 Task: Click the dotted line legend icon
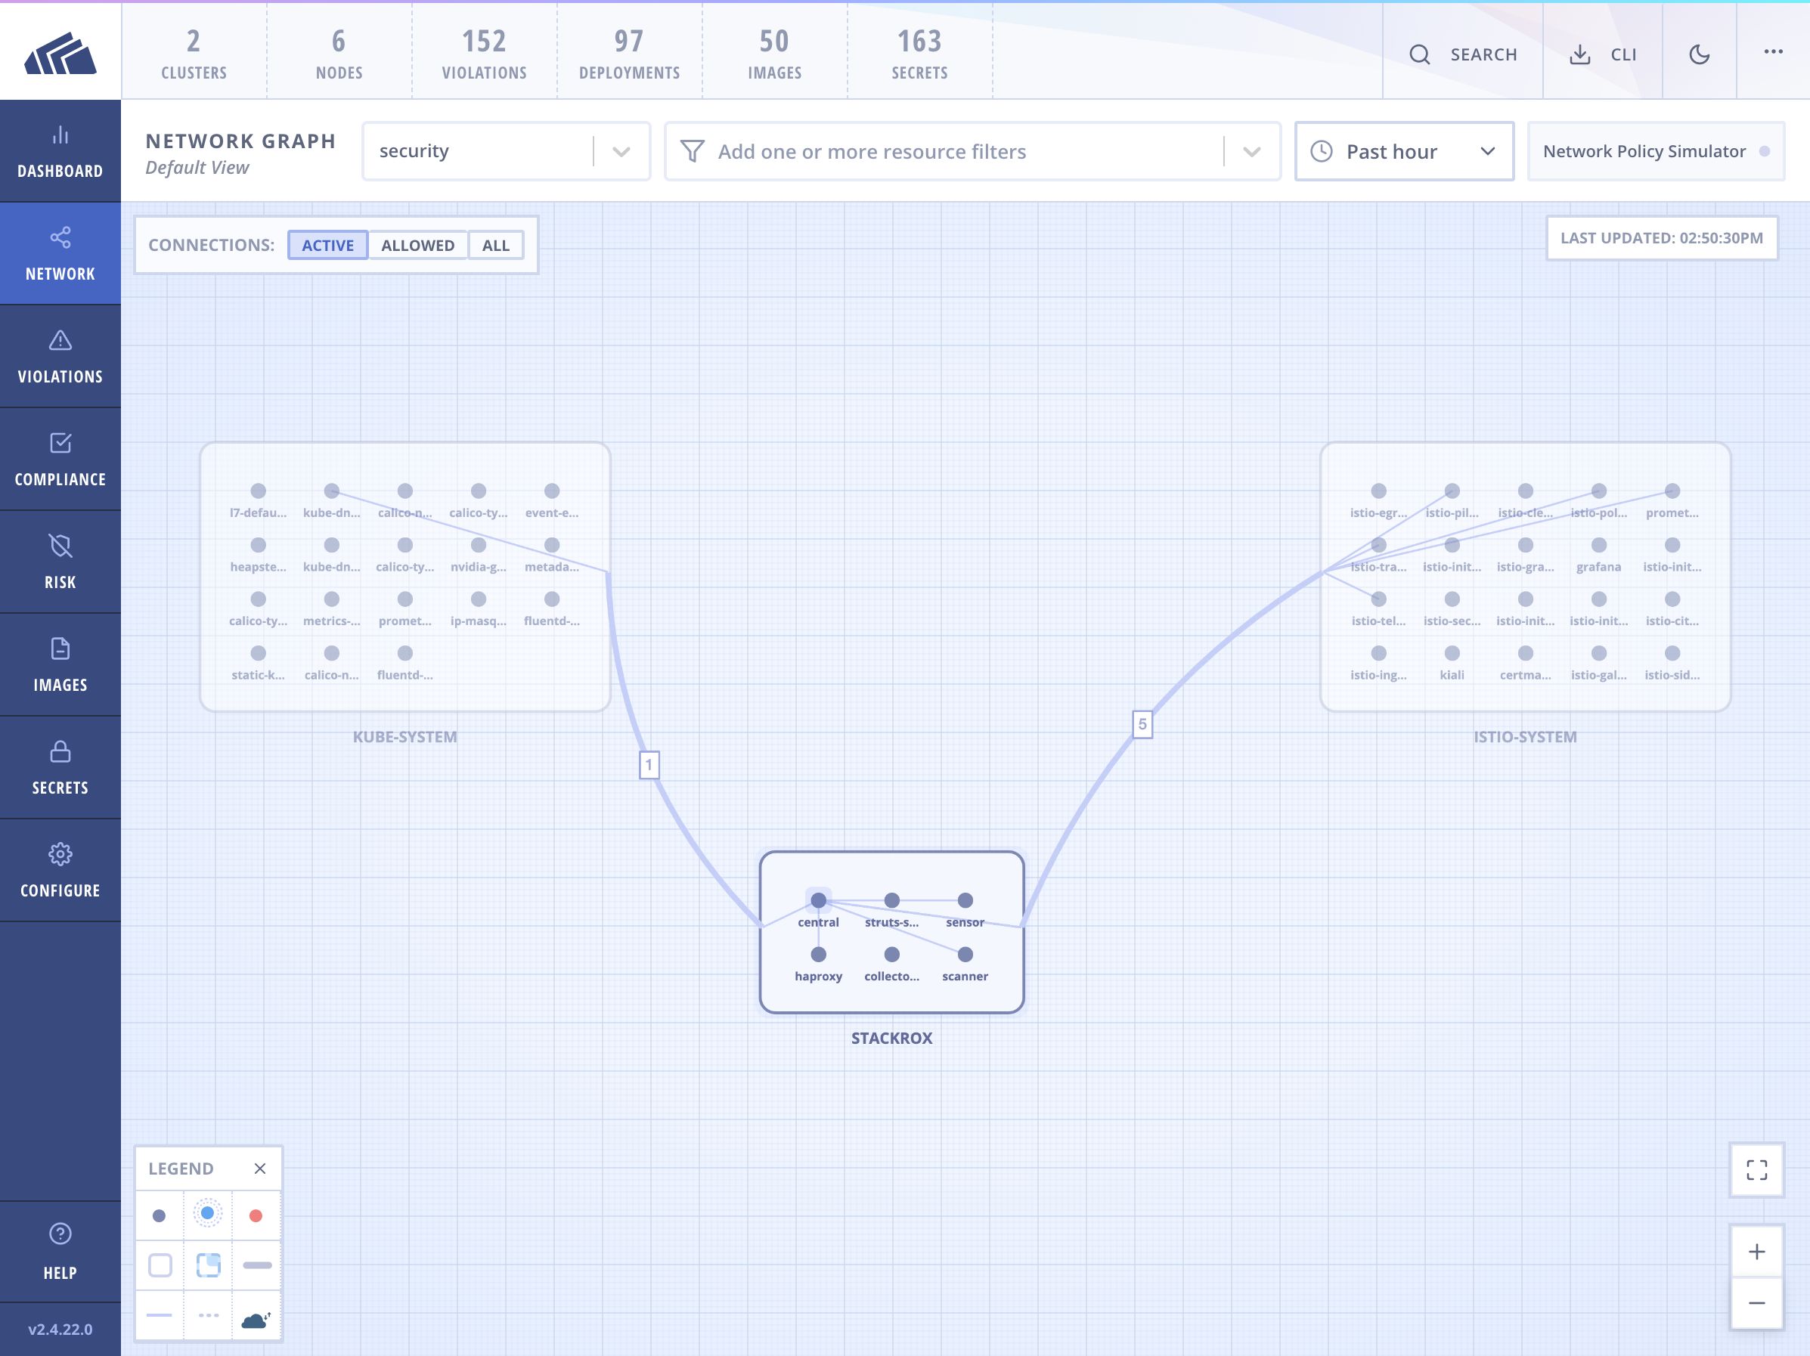tap(209, 1315)
